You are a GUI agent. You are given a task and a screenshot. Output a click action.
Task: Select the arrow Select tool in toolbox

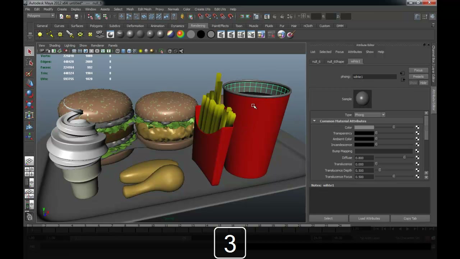(29, 52)
